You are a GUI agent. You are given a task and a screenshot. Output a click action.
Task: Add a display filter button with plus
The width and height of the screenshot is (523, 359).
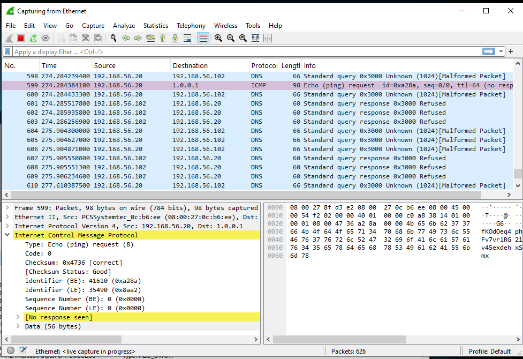(x=511, y=51)
